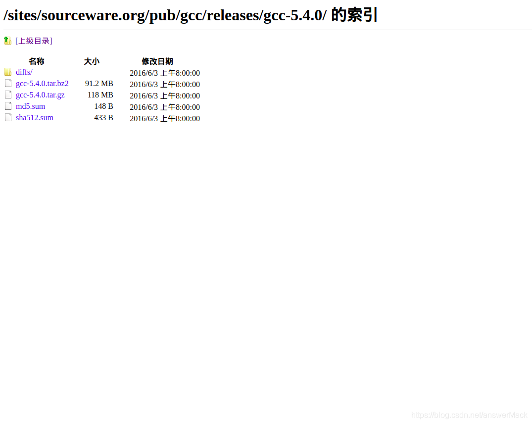Click the modified date in the diffs/ row
This screenshot has height=424, width=532.
pyautogui.click(x=165, y=73)
